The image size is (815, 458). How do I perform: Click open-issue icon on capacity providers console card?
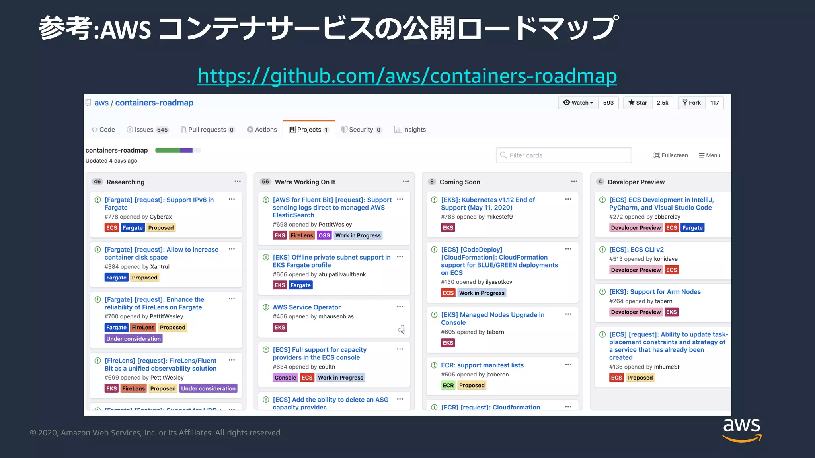click(x=266, y=350)
